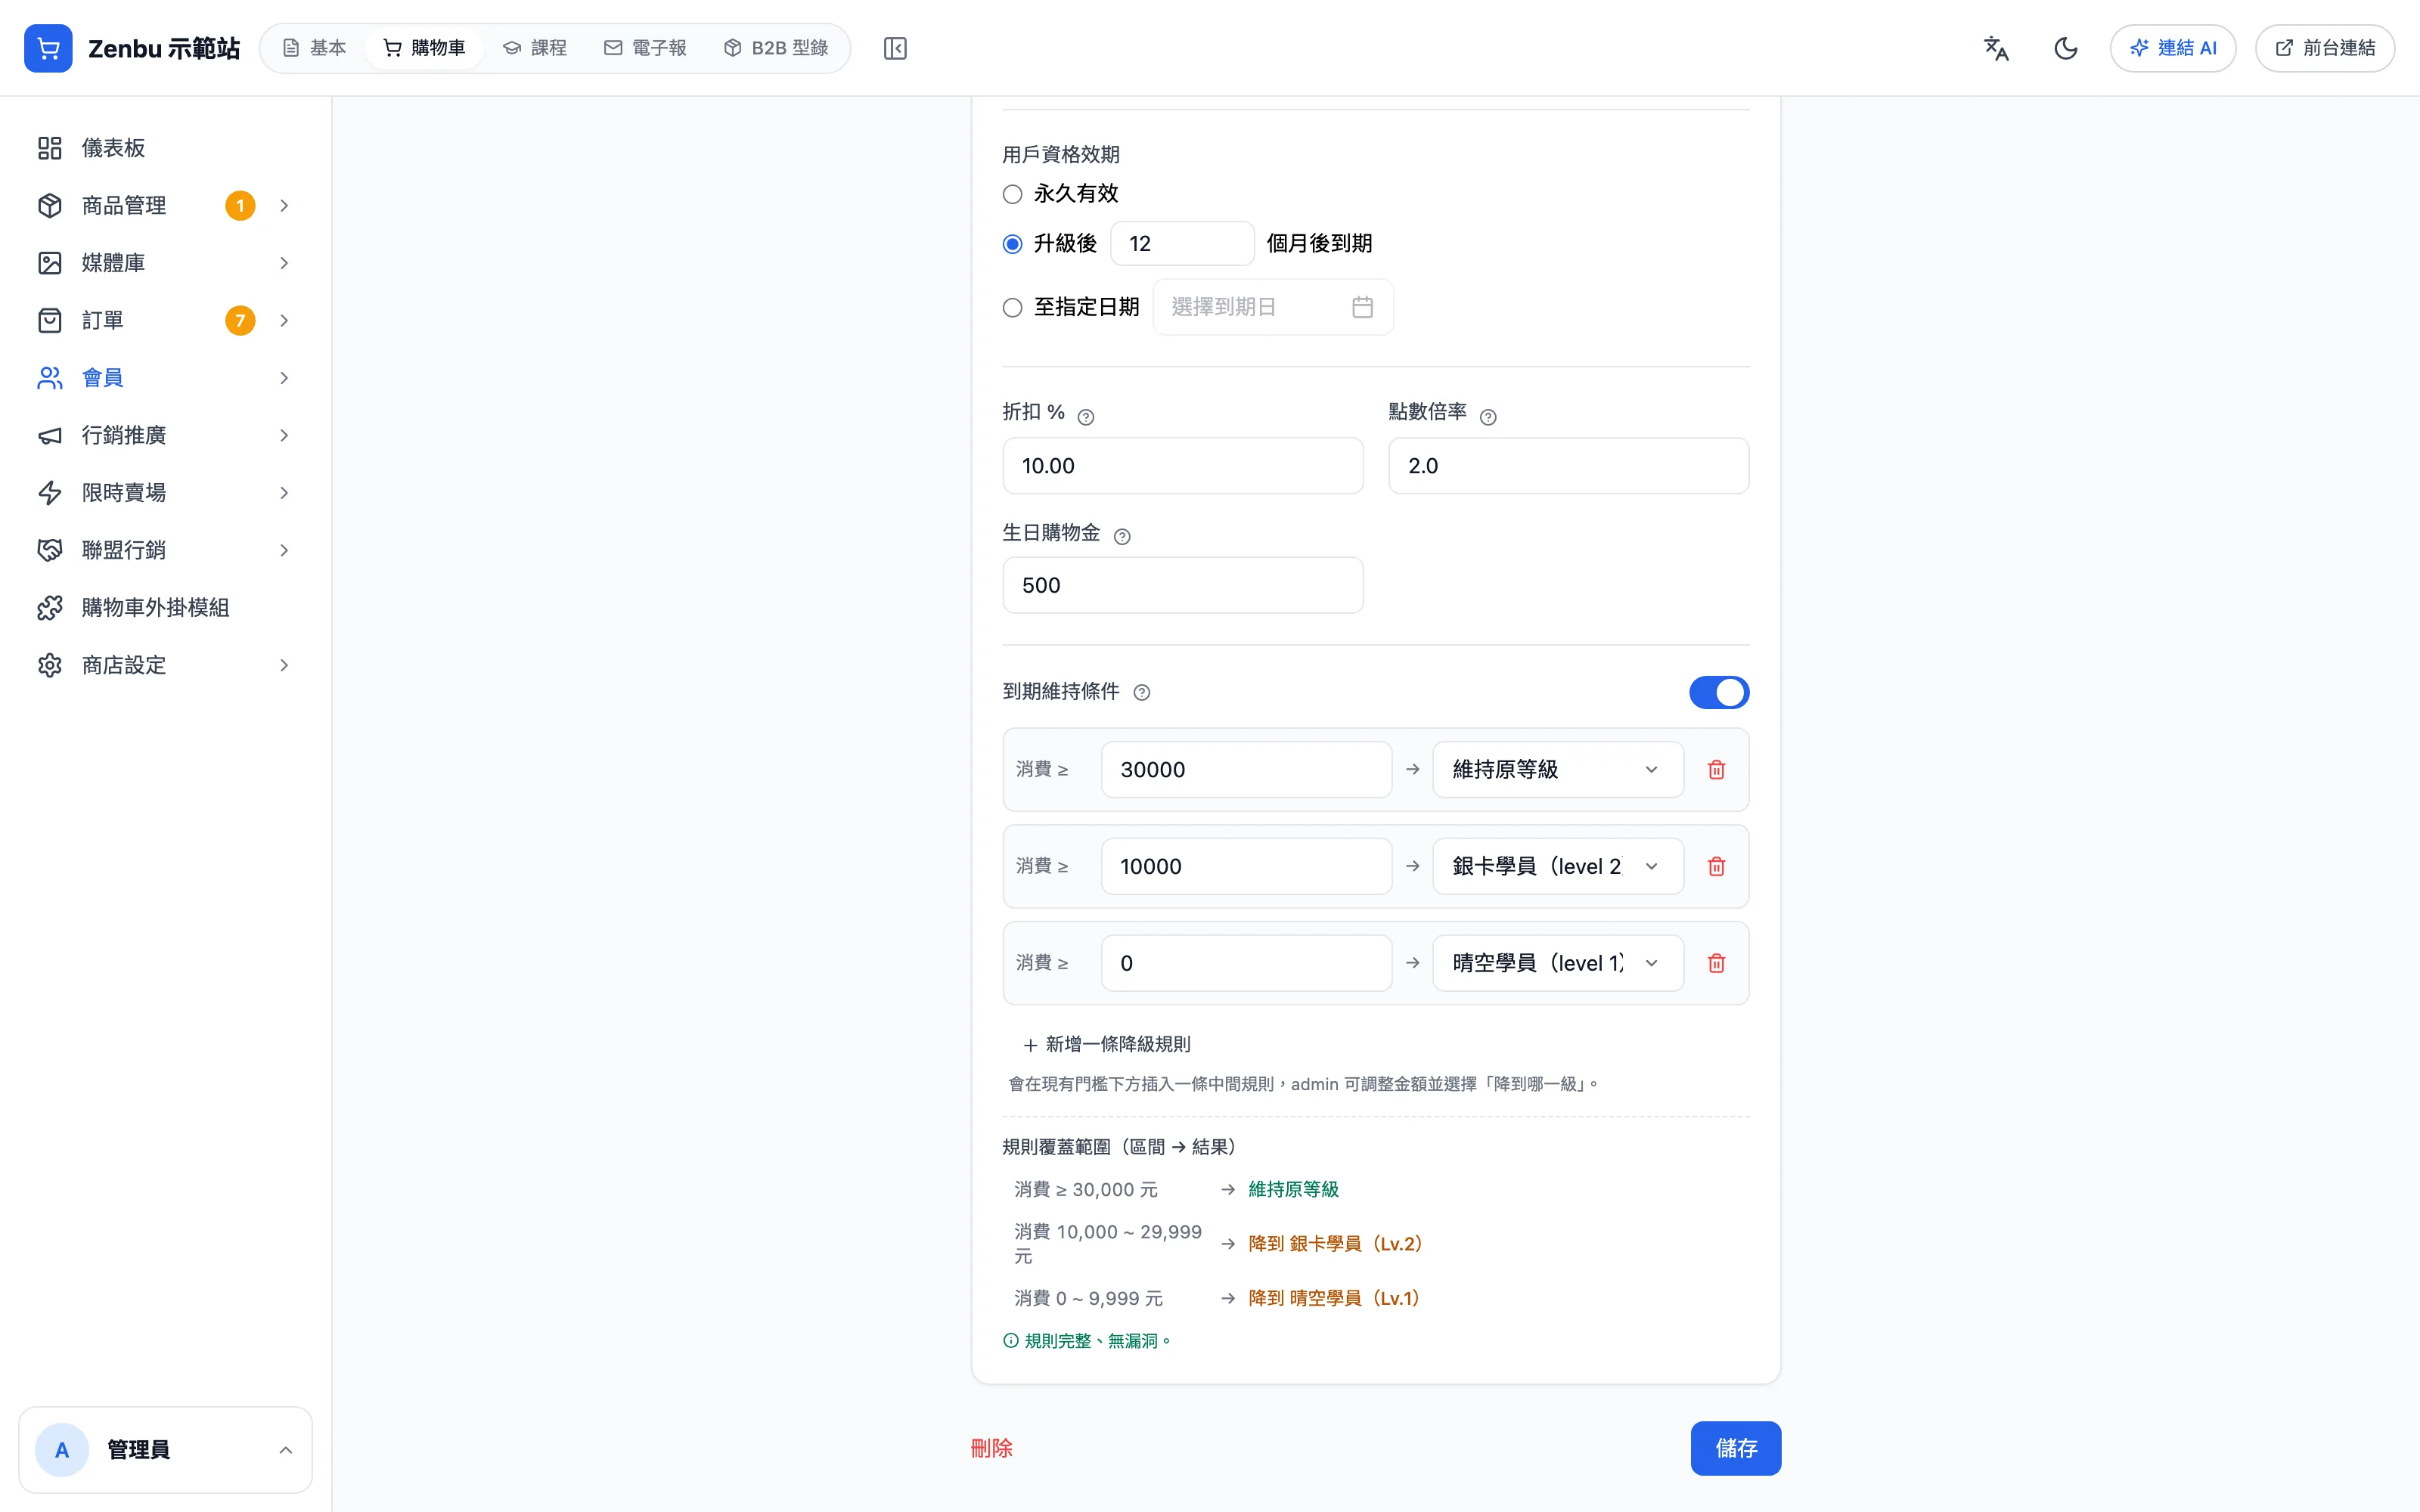Viewport: 2420px width, 1512px height.
Task: Select 升級後 months expiry radio option
Action: (x=1012, y=244)
